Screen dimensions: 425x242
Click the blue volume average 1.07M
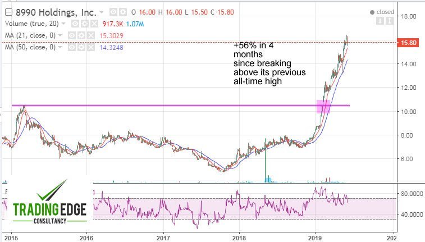135,24
